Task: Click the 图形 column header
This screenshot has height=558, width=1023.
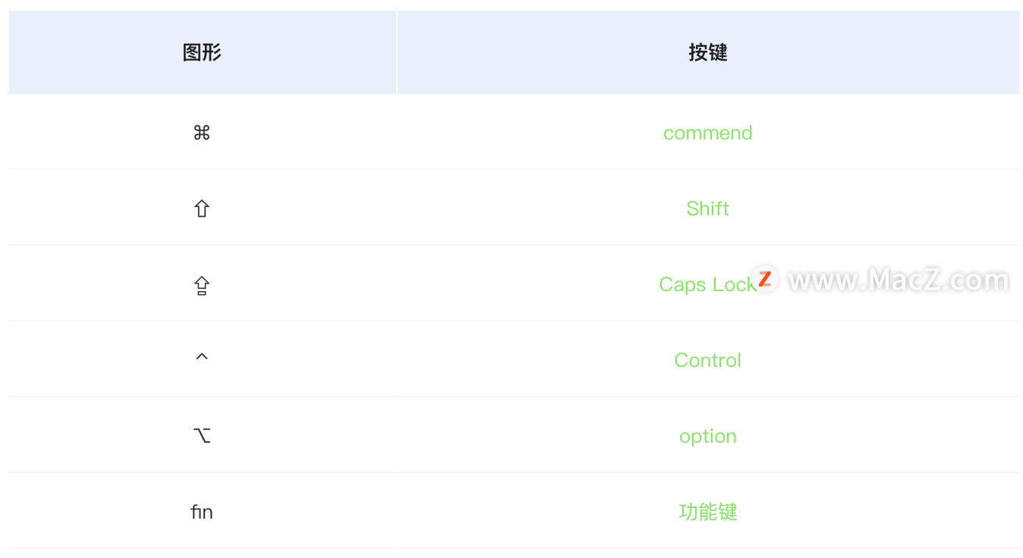Action: pyautogui.click(x=202, y=52)
